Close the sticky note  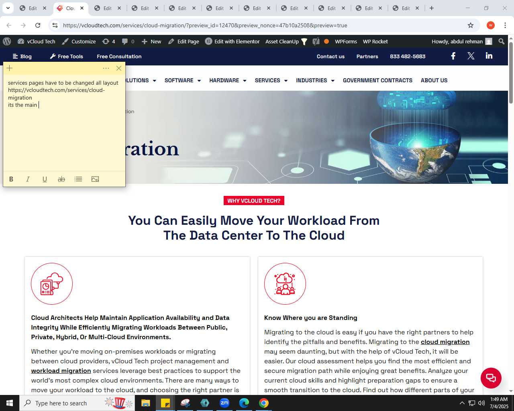tap(119, 68)
